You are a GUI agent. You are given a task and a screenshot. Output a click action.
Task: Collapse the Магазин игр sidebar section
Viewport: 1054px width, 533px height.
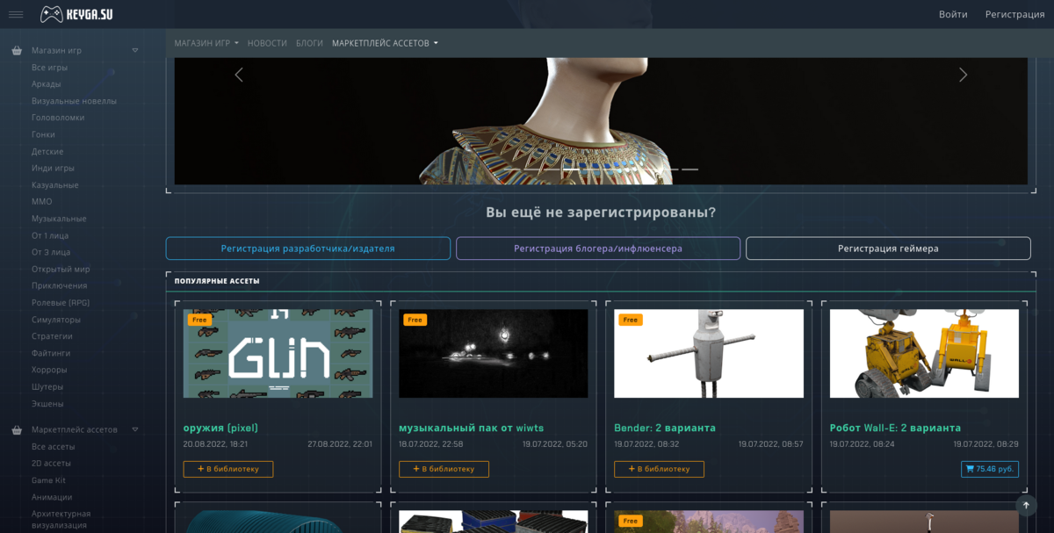(x=135, y=50)
